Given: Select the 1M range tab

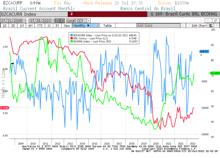Looking at the screenshot, I should click(x=22, y=26).
